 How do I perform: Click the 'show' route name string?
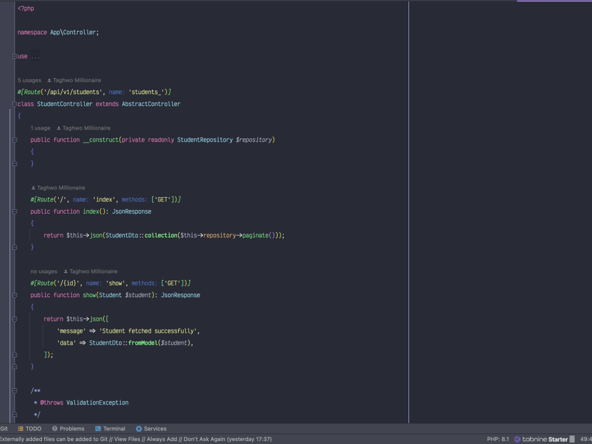115,283
